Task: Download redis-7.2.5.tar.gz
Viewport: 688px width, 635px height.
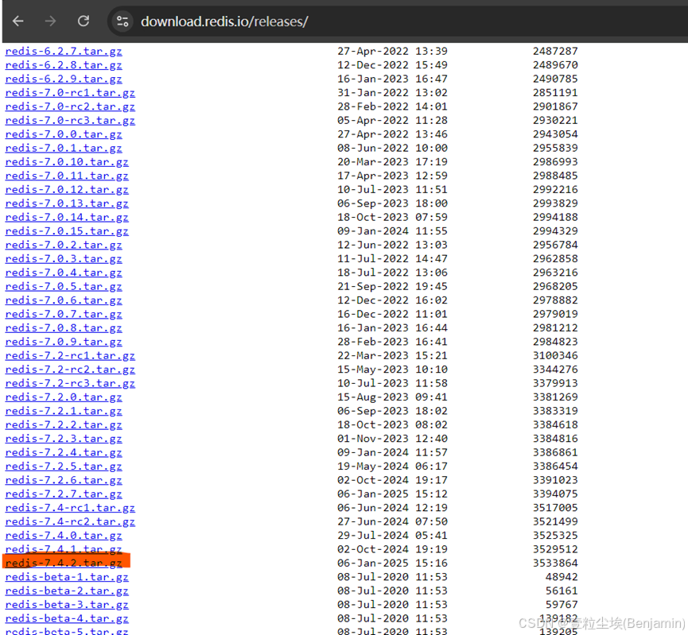Action: (64, 467)
